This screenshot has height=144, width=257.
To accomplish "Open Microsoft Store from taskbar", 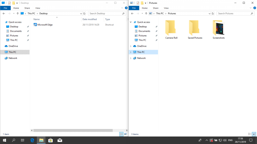I will 50,140.
